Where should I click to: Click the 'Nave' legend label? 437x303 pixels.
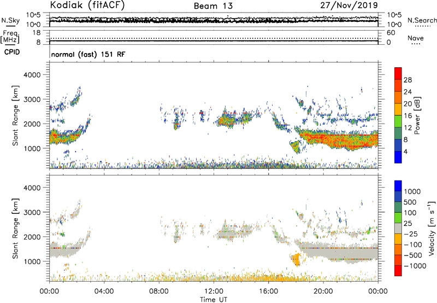point(416,38)
